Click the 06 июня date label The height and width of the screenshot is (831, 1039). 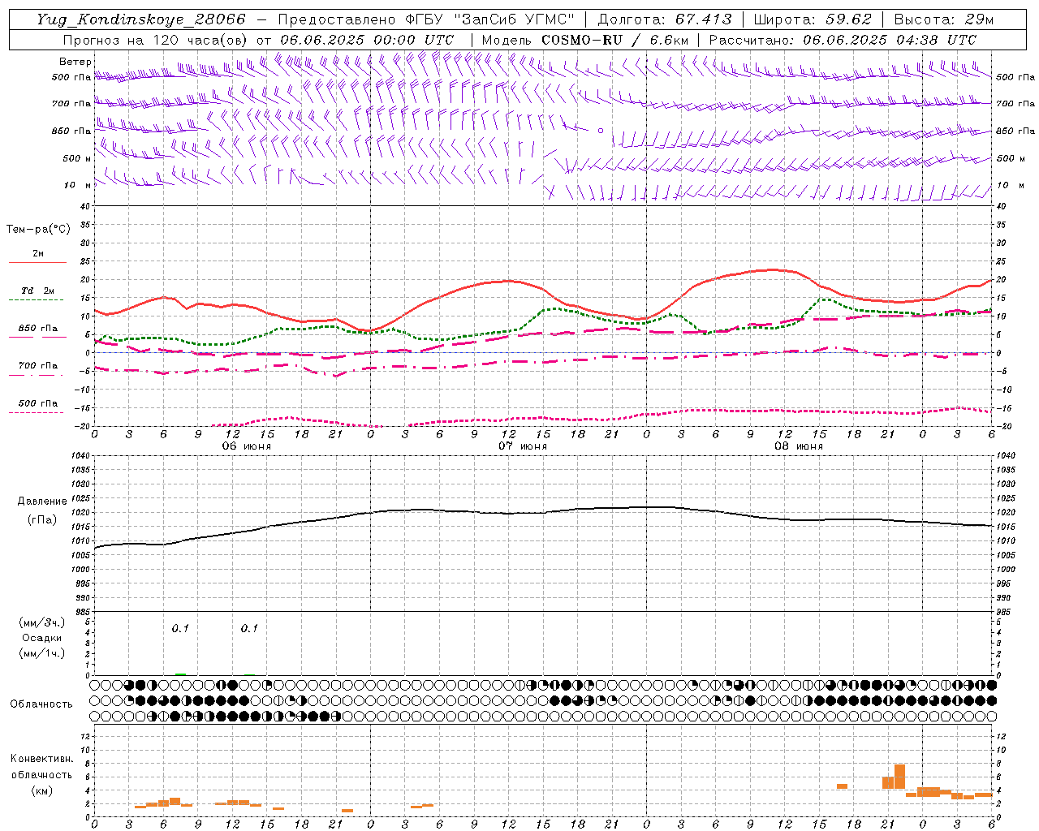247,446
